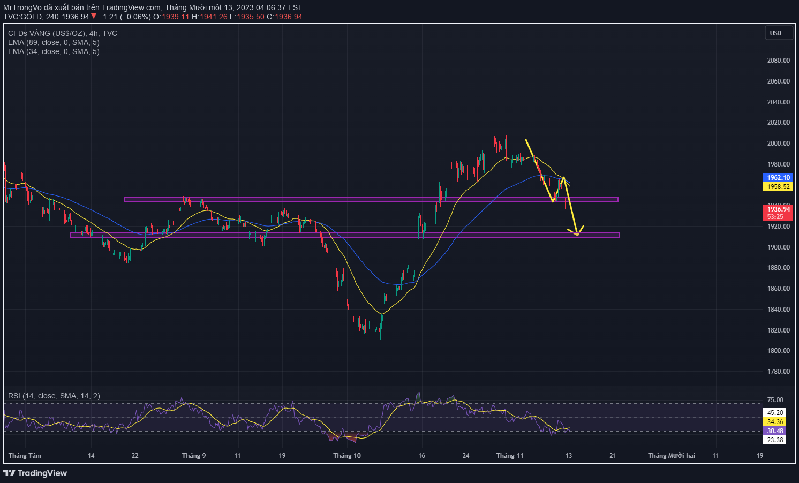
Task: Click the −1.21 (−0.06%) change value
Action: tap(125, 17)
